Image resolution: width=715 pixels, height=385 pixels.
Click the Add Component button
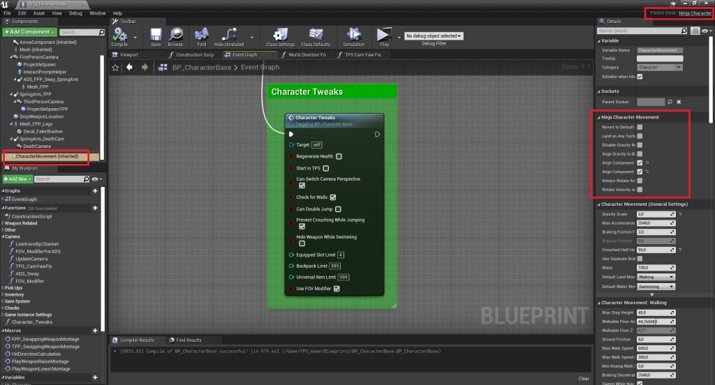tap(30, 32)
